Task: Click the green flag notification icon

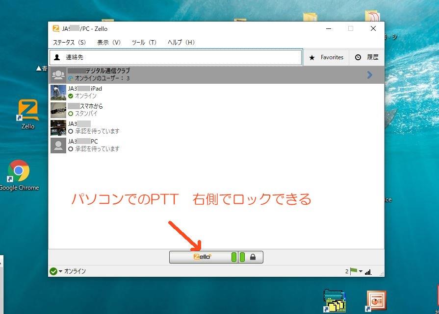Action: pos(354,271)
